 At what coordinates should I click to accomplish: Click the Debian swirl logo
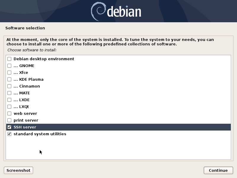click(98, 11)
